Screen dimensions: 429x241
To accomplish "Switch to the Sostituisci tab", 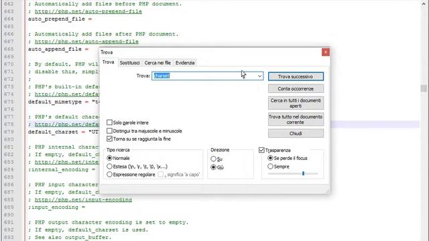I will click(x=129, y=63).
